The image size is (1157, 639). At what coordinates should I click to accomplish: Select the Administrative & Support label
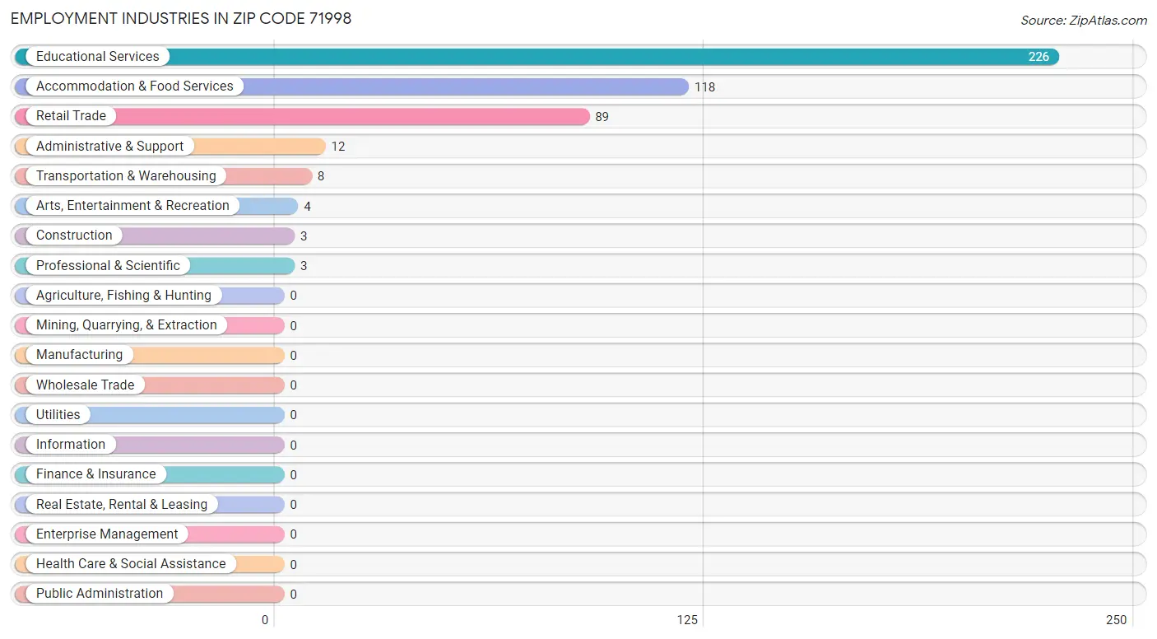(110, 147)
